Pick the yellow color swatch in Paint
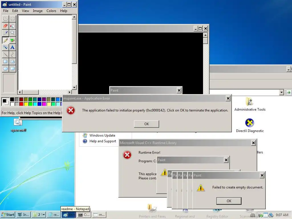Screen dimensions: 292x219 (26, 104)
